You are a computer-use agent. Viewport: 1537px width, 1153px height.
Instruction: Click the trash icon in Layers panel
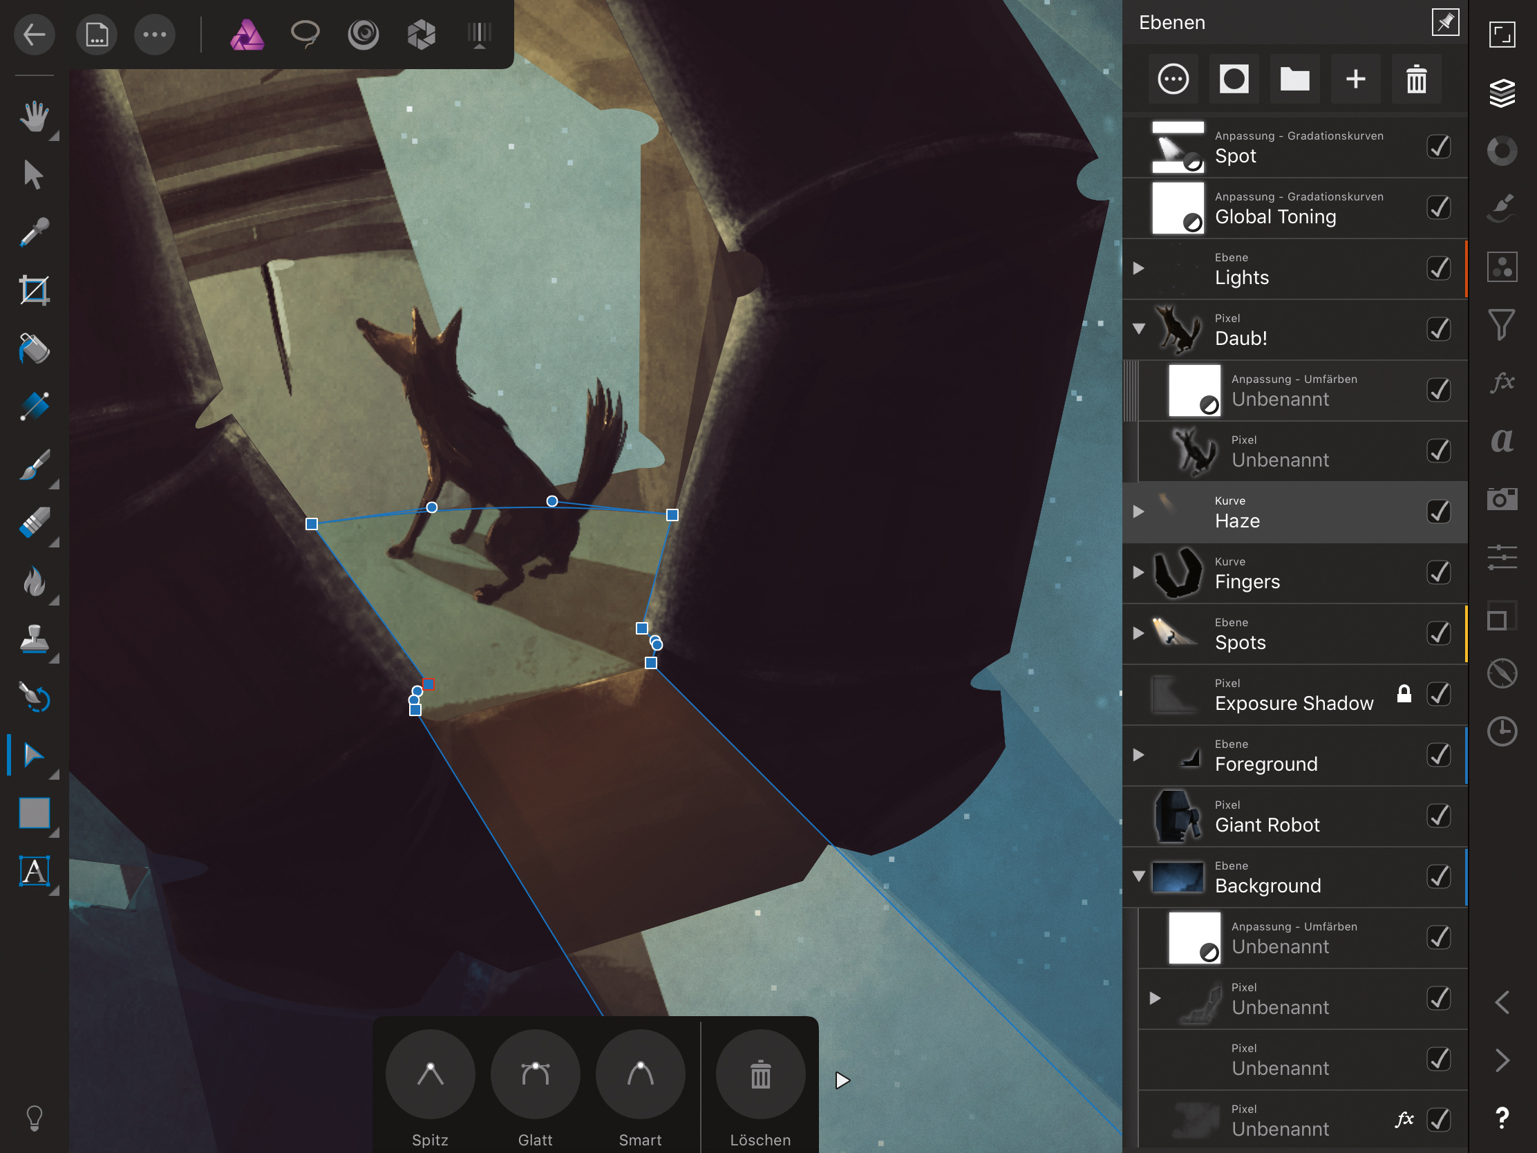point(1416,79)
